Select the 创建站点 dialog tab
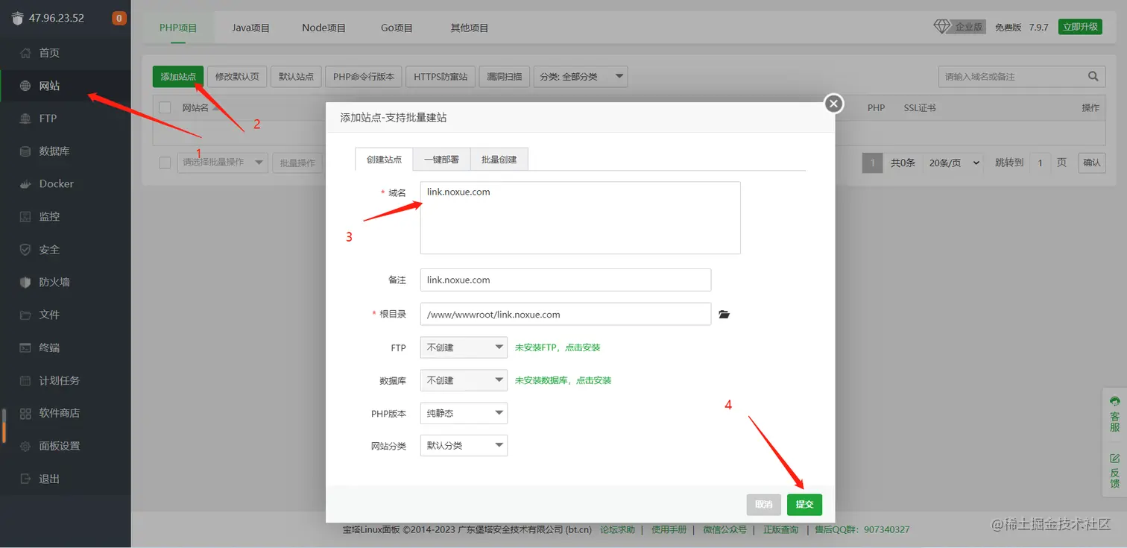 [384, 160]
